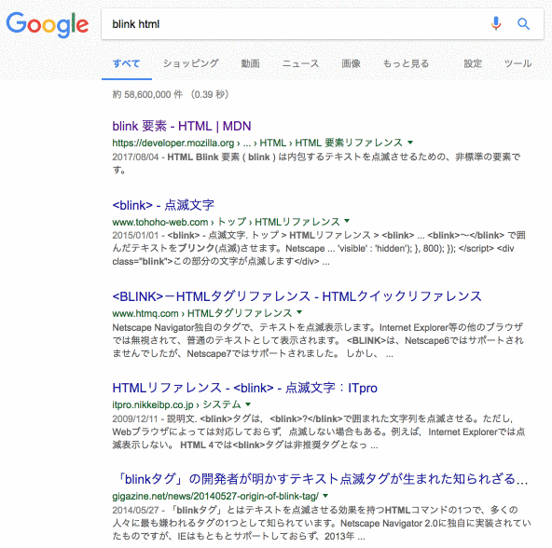
Task: Open 'blink 要素 - HTML | MDN' result
Action: pos(182,126)
